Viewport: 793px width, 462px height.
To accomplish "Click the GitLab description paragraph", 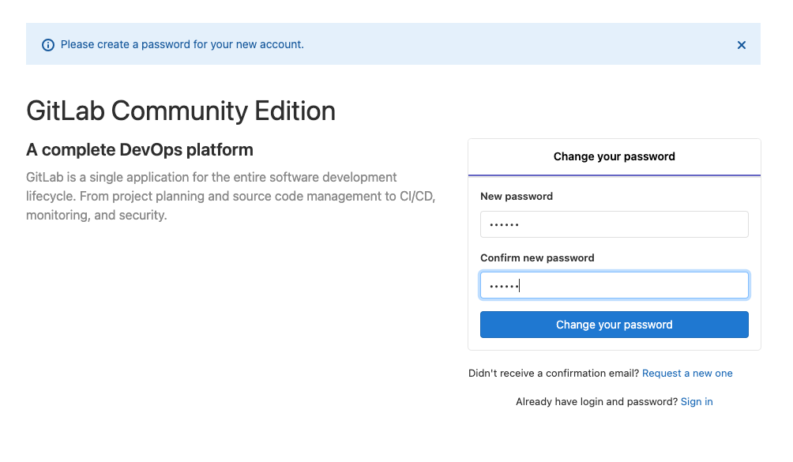I will [x=231, y=196].
